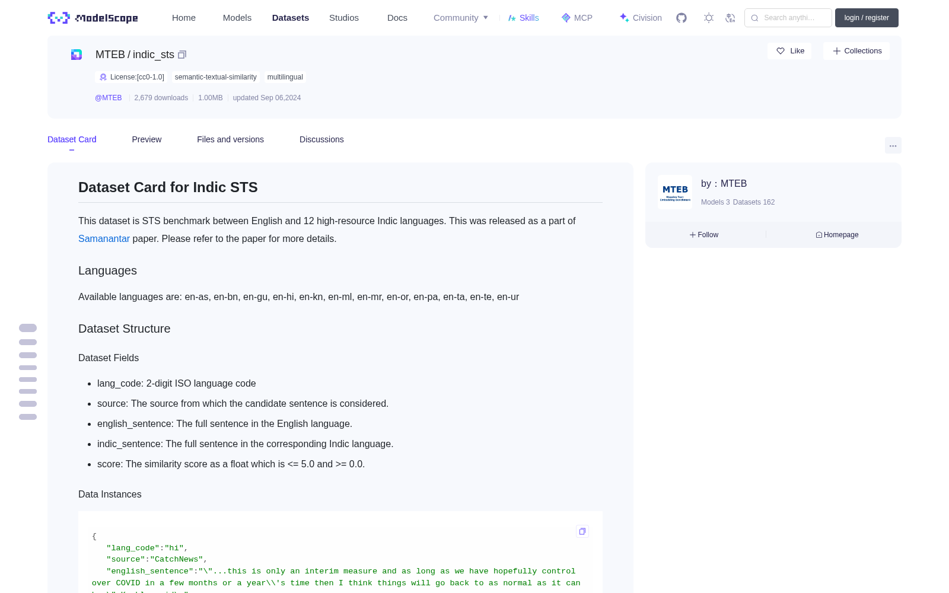Click the '1.00MB' size text

tap(211, 98)
